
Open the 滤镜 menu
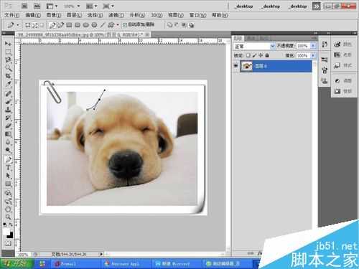coord(116,15)
